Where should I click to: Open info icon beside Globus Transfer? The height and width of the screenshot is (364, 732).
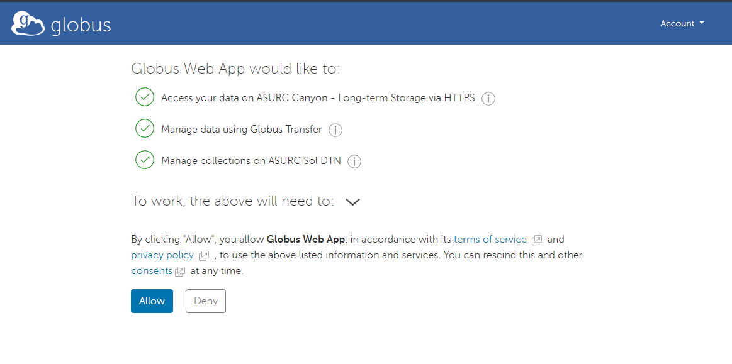pos(335,130)
